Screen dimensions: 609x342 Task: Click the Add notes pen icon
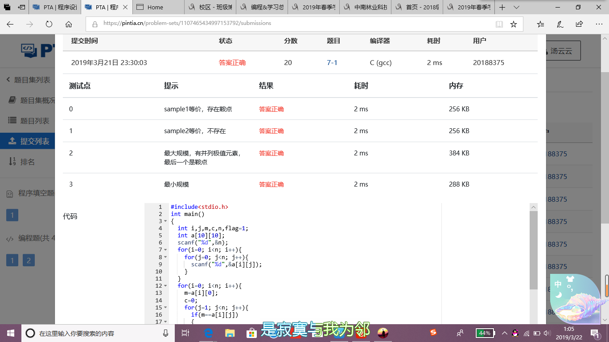(x=560, y=24)
